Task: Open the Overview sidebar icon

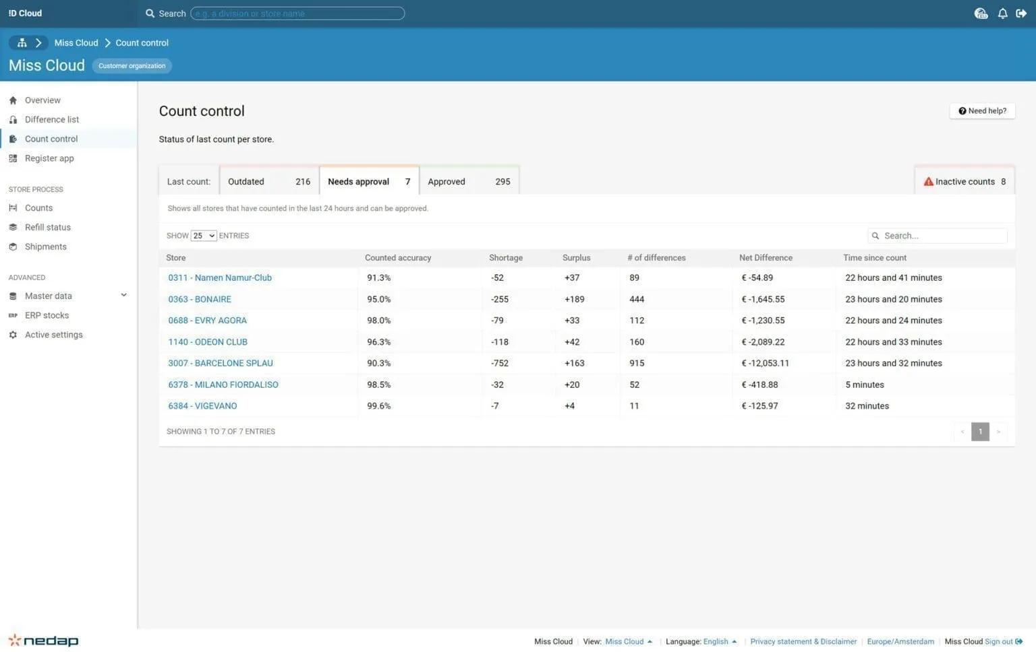Action: (13, 100)
